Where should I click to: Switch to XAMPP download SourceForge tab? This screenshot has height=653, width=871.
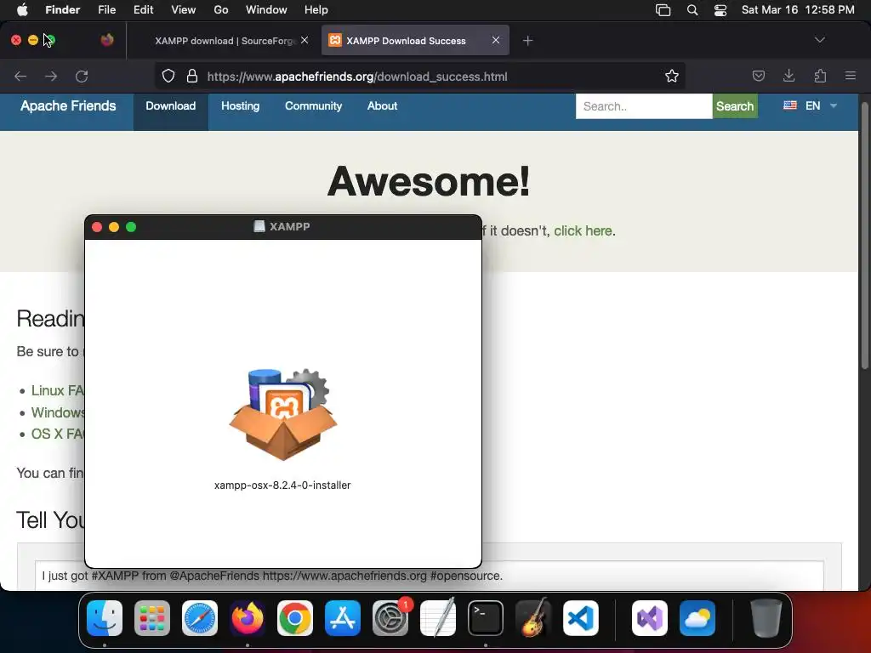(222, 41)
